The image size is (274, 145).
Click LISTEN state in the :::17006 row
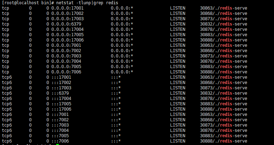[178, 109]
